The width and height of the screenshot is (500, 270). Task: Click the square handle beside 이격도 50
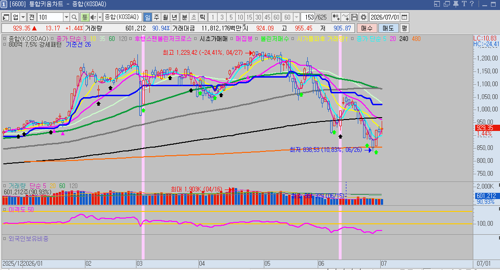click(4, 210)
